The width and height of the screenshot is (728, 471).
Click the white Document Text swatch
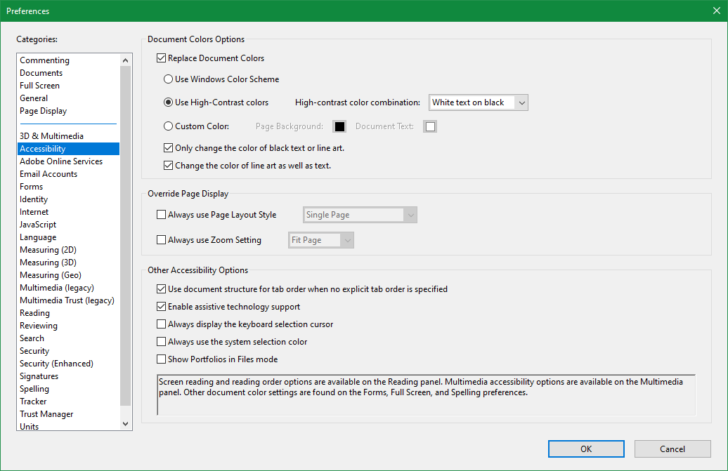[430, 126]
